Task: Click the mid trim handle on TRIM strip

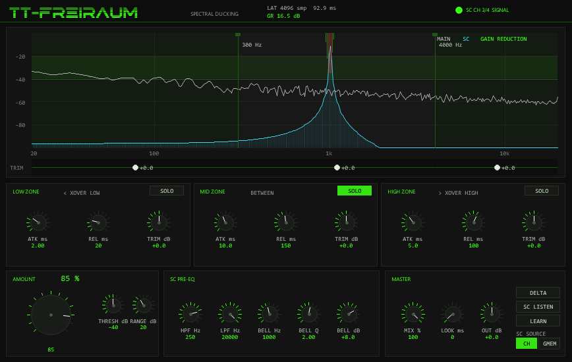Action: (x=337, y=168)
